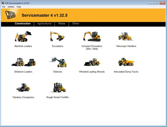Open the Help menu

(x=19, y=7)
